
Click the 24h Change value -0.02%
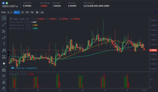(x=44, y=6)
